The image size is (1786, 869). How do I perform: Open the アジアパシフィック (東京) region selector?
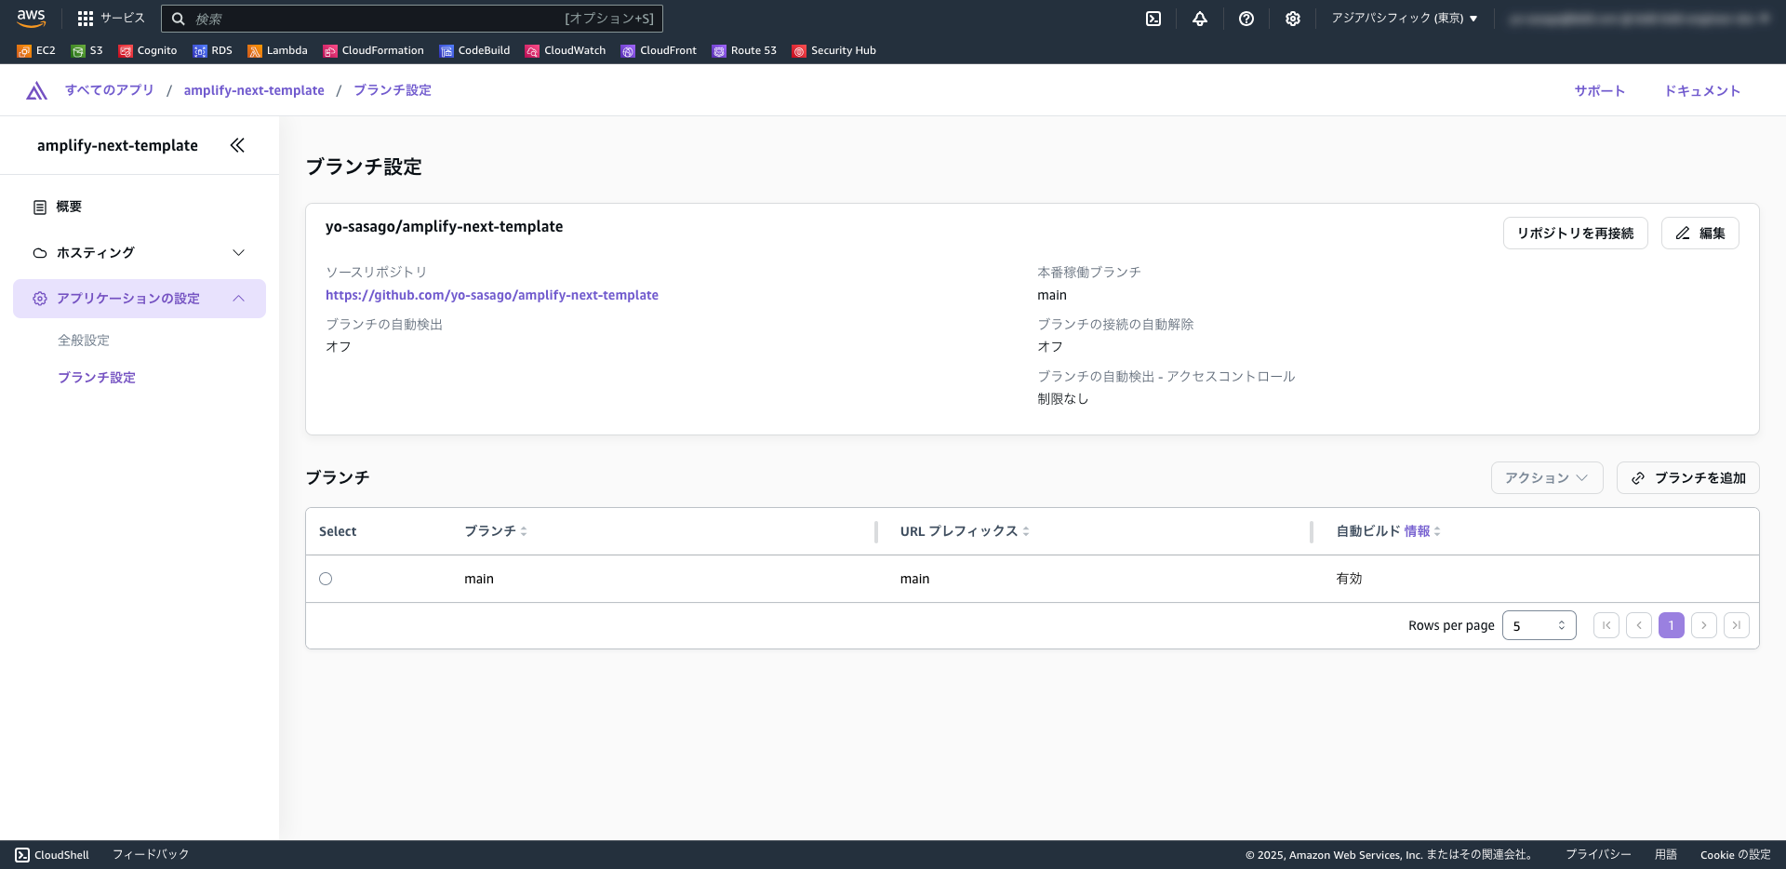[x=1403, y=18]
